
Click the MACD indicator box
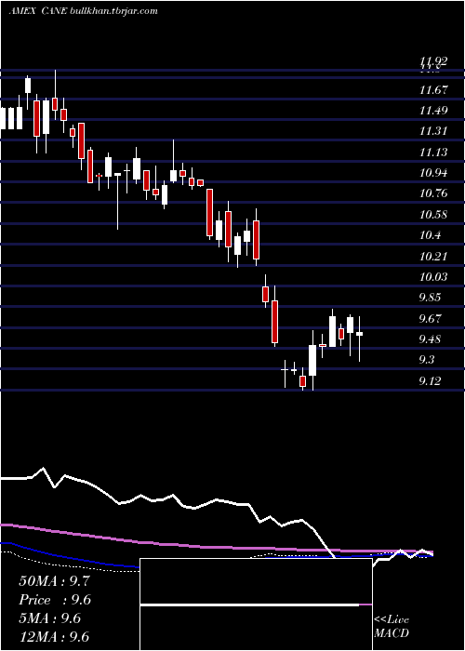click(x=256, y=604)
